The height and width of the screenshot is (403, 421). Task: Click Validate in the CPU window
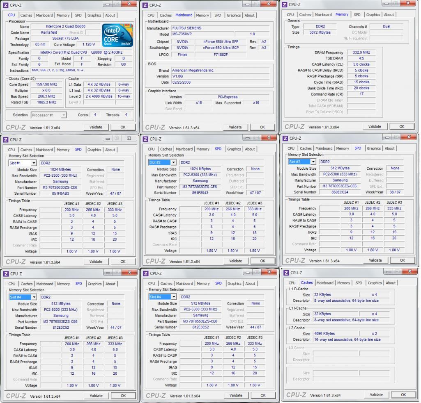tap(96, 127)
